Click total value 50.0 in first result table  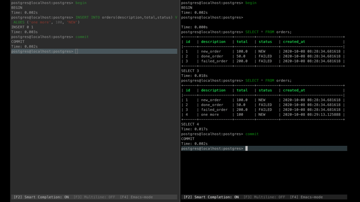(241, 56)
